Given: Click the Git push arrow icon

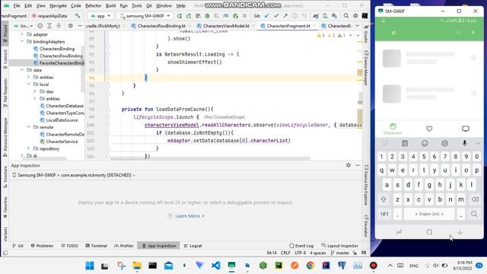Looking at the screenshot, I should pyautogui.click(x=285, y=16).
